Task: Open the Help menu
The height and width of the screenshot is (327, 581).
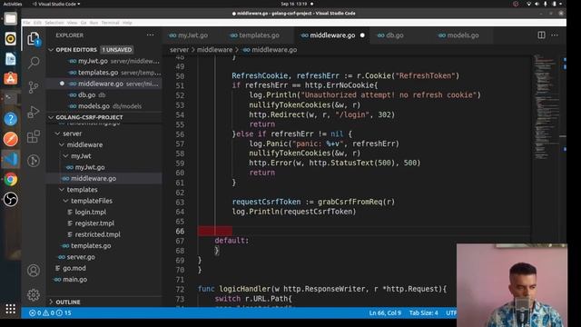Action: point(127,23)
